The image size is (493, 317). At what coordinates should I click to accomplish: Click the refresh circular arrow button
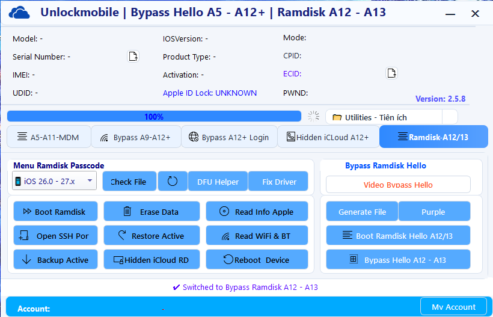click(x=173, y=181)
